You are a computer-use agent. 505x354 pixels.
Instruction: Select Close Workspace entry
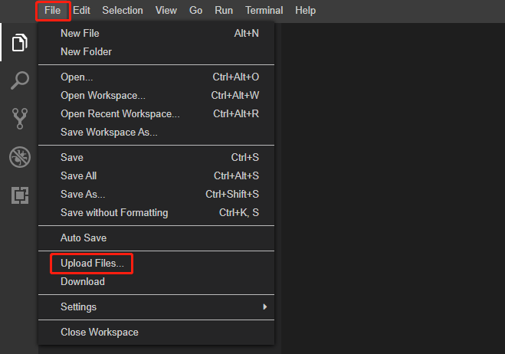(x=156, y=333)
